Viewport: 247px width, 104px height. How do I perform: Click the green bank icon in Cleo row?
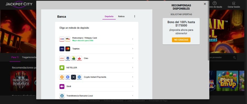(x=73, y=58)
